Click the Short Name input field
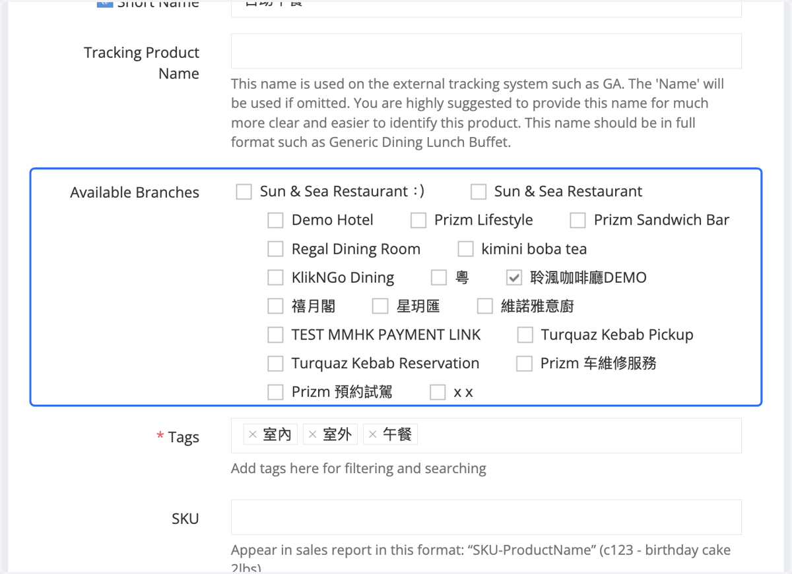Viewport: 792px width, 574px height. tap(486, 8)
